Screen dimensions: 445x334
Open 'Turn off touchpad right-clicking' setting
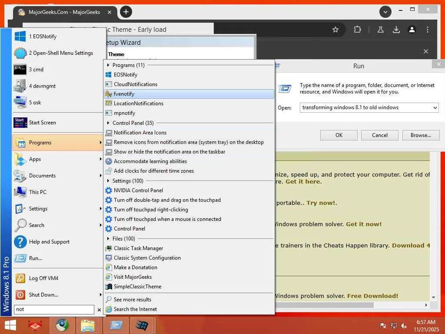tap(189, 210)
